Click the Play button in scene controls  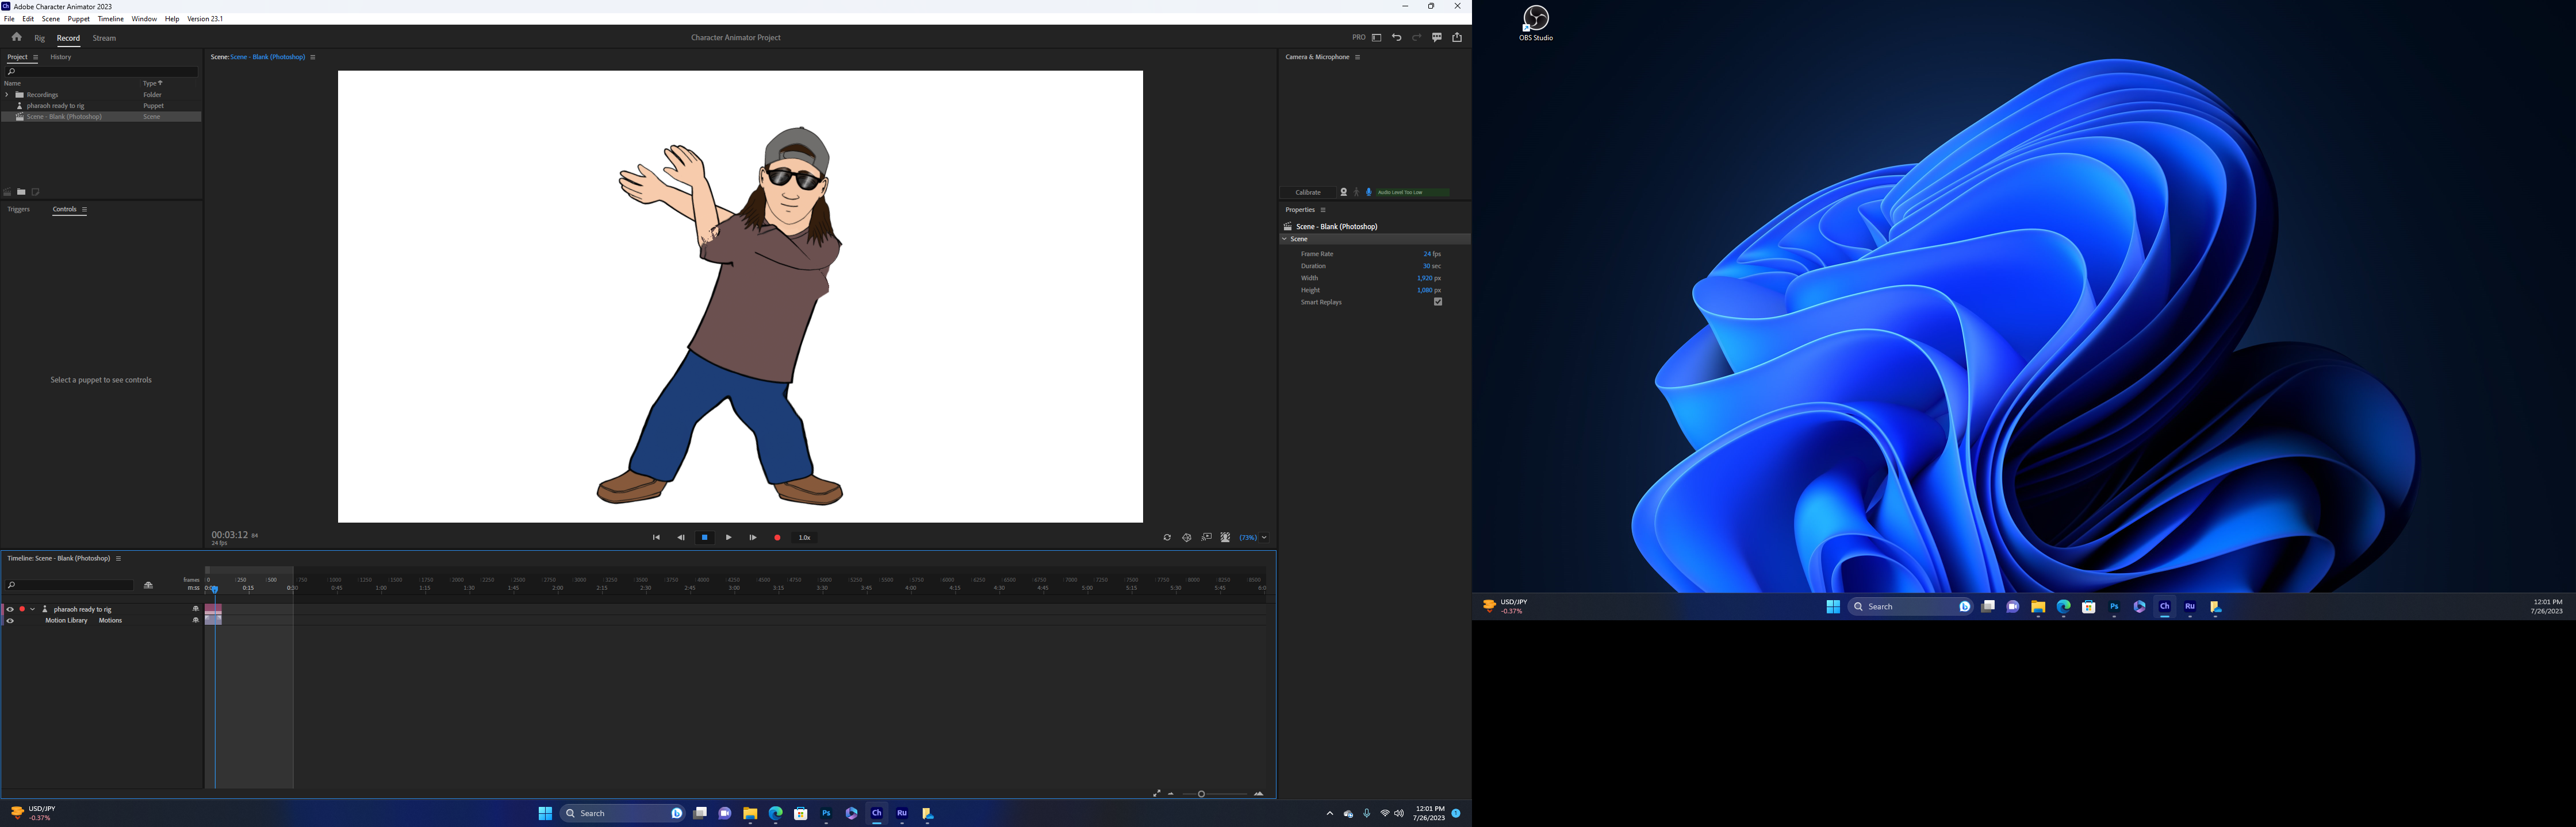pyautogui.click(x=728, y=538)
